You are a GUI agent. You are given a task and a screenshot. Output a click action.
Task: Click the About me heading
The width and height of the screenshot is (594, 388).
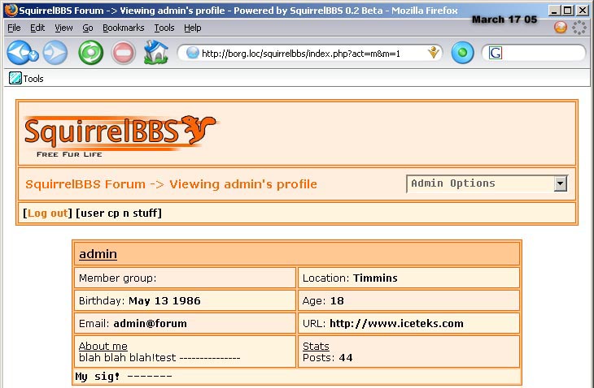[x=103, y=346]
